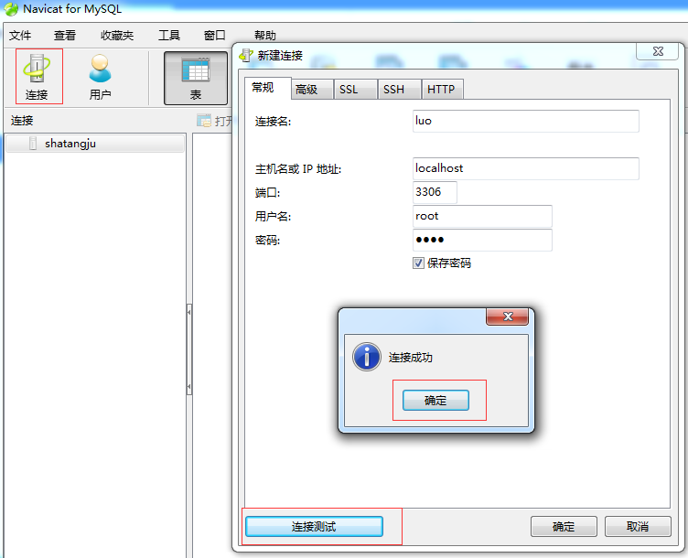Click the 连接成功 message text
The height and width of the screenshot is (558, 688).
[x=411, y=358]
